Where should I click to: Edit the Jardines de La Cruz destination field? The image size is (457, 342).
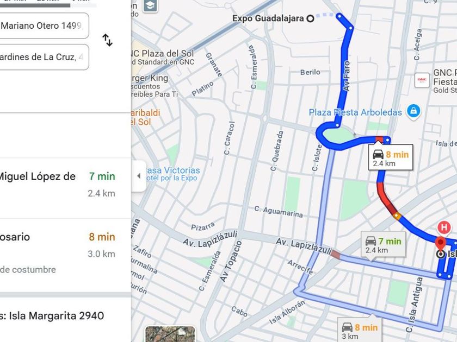[44, 57]
